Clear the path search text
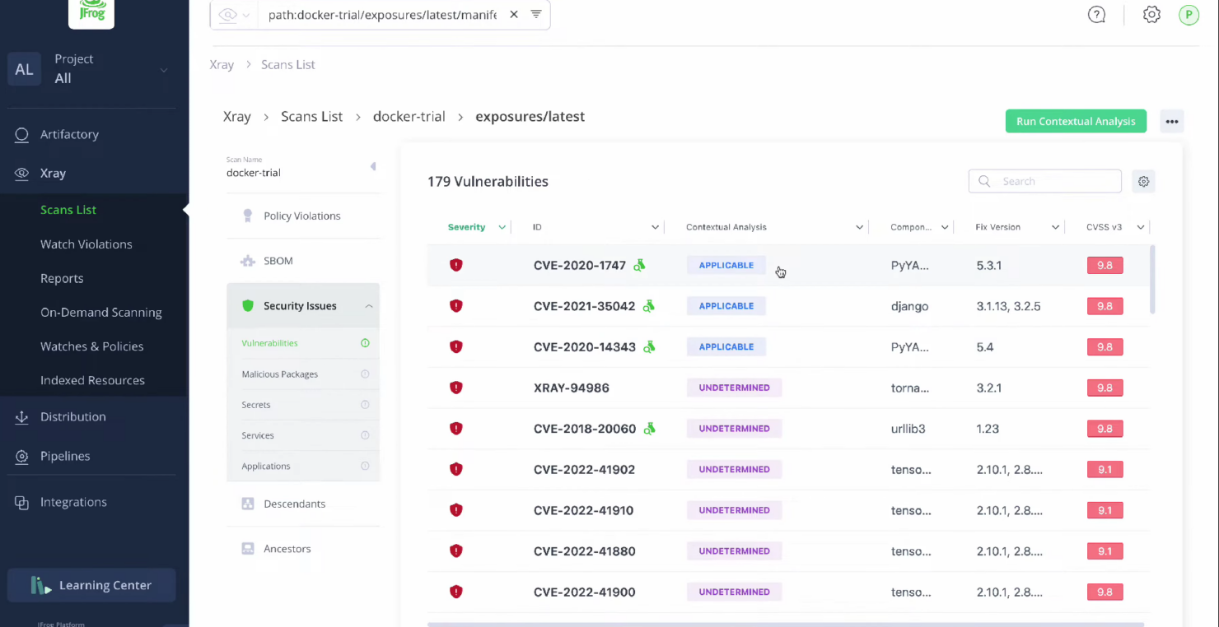 point(514,14)
